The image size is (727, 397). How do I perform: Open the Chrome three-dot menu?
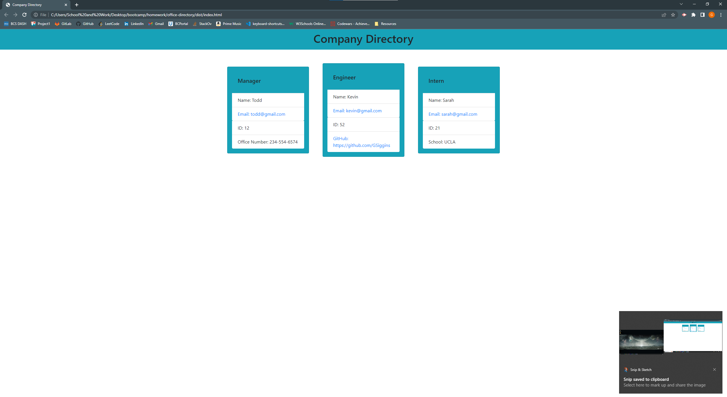[x=721, y=15]
